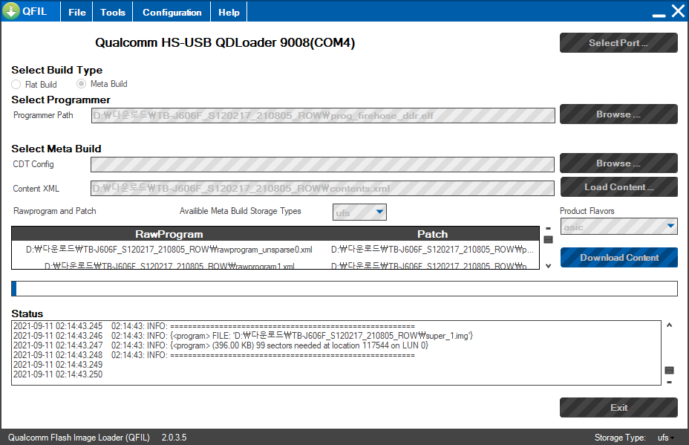Screen dimensions: 689x445
Task: Click the Programmer Path input field
Action: [x=323, y=116]
